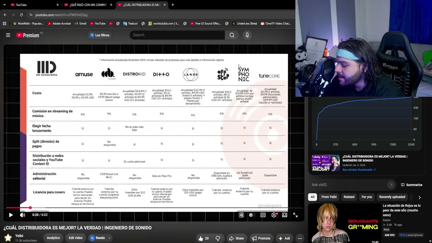Seek on the video progress bar
The image size is (432, 243).
point(154,208)
